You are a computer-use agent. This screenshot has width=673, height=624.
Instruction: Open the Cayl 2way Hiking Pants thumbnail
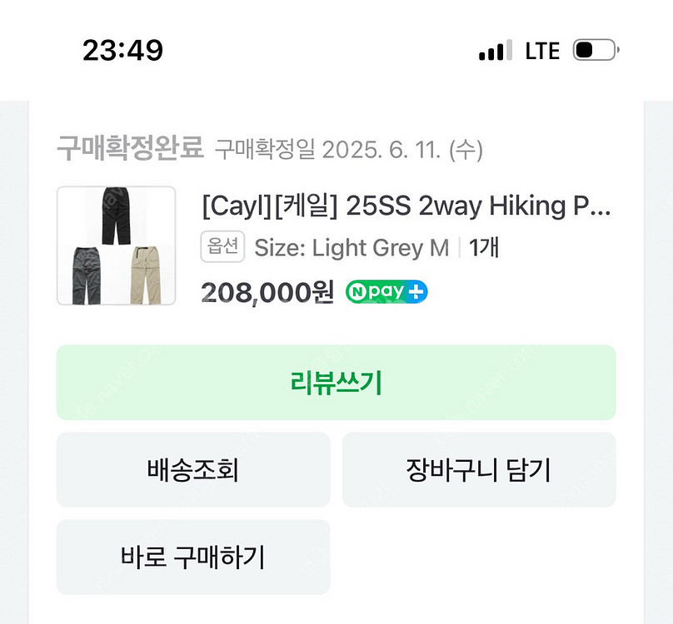point(116,245)
